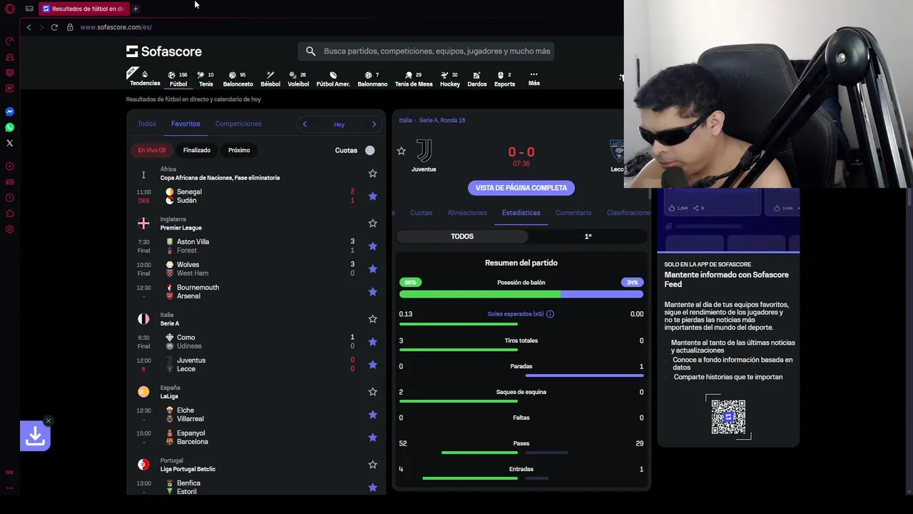Click the floating download icon

(35, 436)
